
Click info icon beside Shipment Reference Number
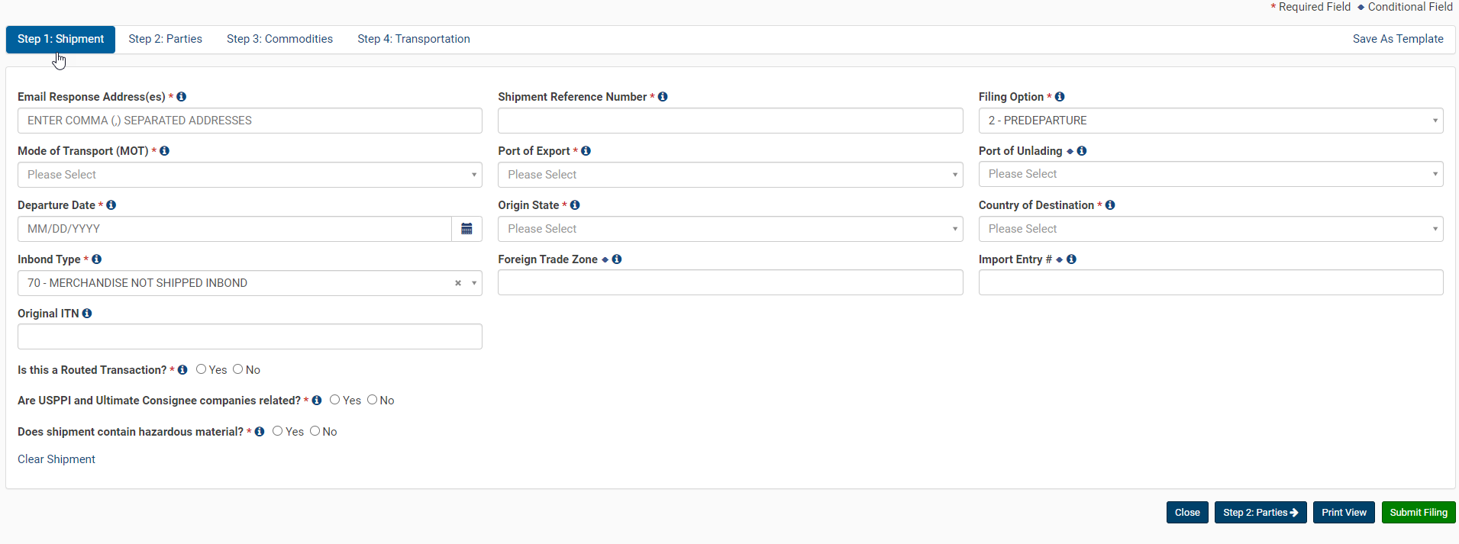point(663,97)
